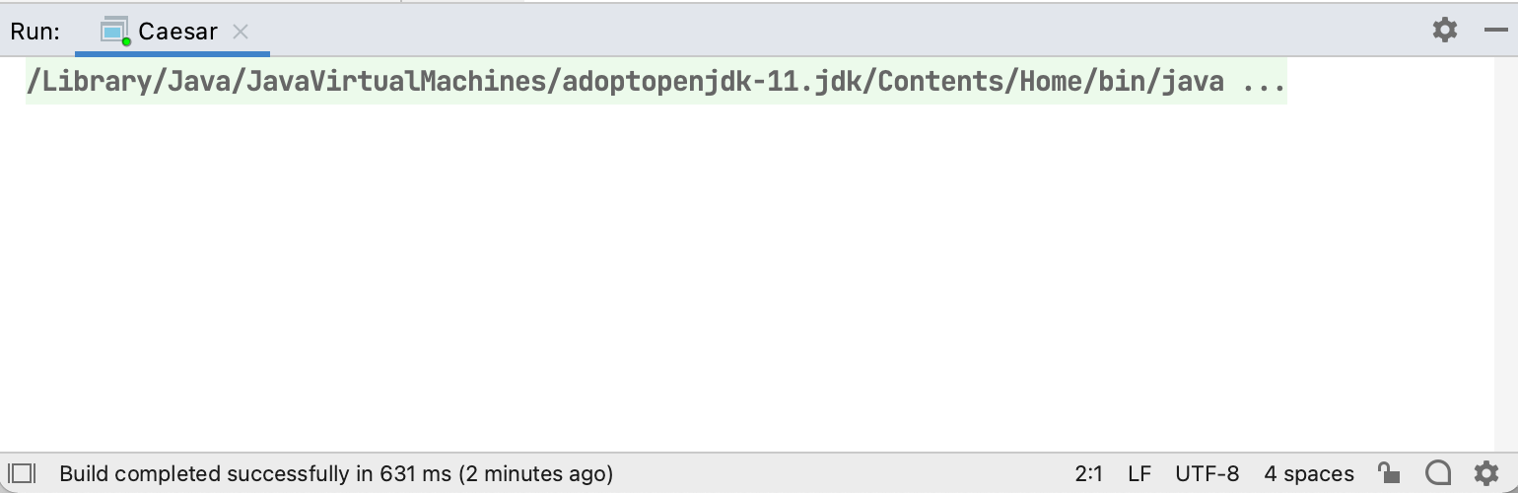Click the Build completed successfully message
The image size is (1518, 493).
(x=335, y=474)
